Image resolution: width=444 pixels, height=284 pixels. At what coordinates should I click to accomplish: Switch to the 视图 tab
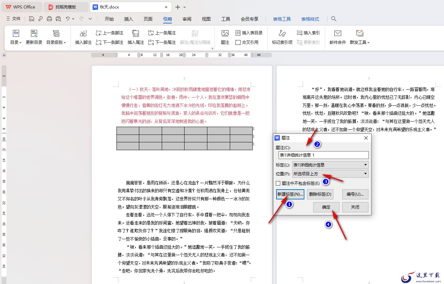[206, 19]
